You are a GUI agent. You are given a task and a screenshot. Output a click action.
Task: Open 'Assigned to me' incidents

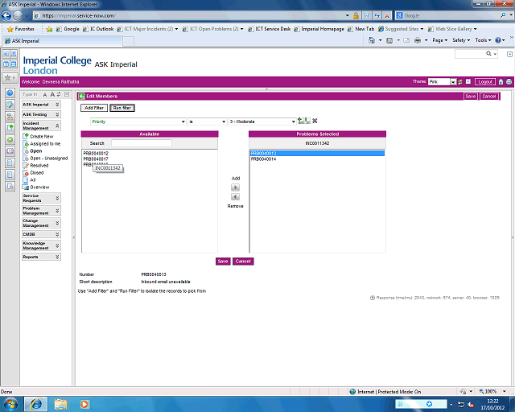click(44, 143)
